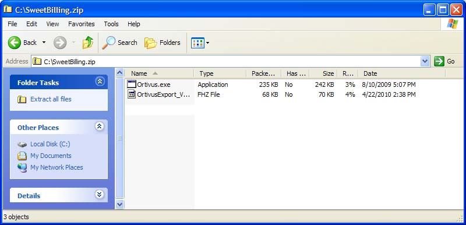Expand the address bar dropdown list
466x225 pixels.
[x=425, y=62]
